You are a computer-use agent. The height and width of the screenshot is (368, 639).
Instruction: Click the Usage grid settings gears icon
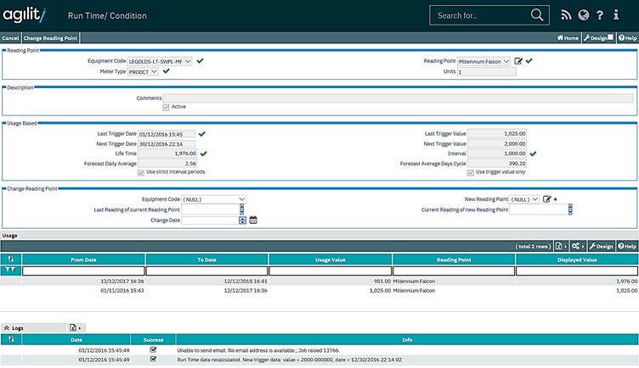click(575, 246)
